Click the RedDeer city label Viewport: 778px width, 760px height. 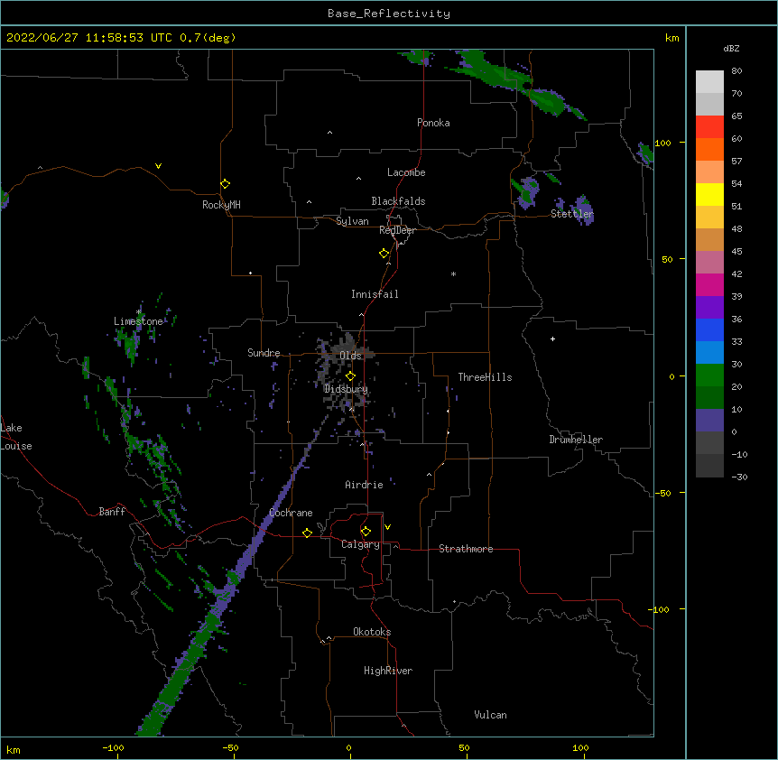[x=397, y=230]
